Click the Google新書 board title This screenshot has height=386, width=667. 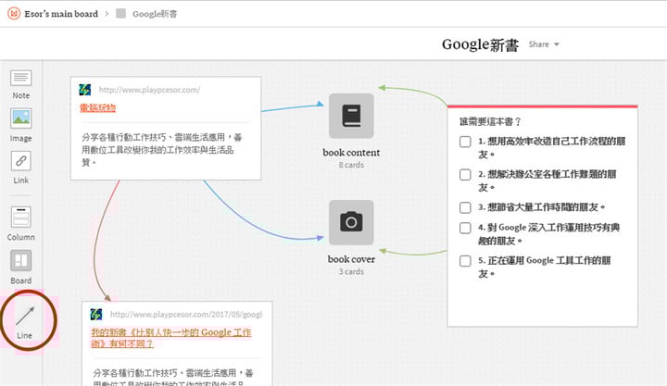point(480,44)
